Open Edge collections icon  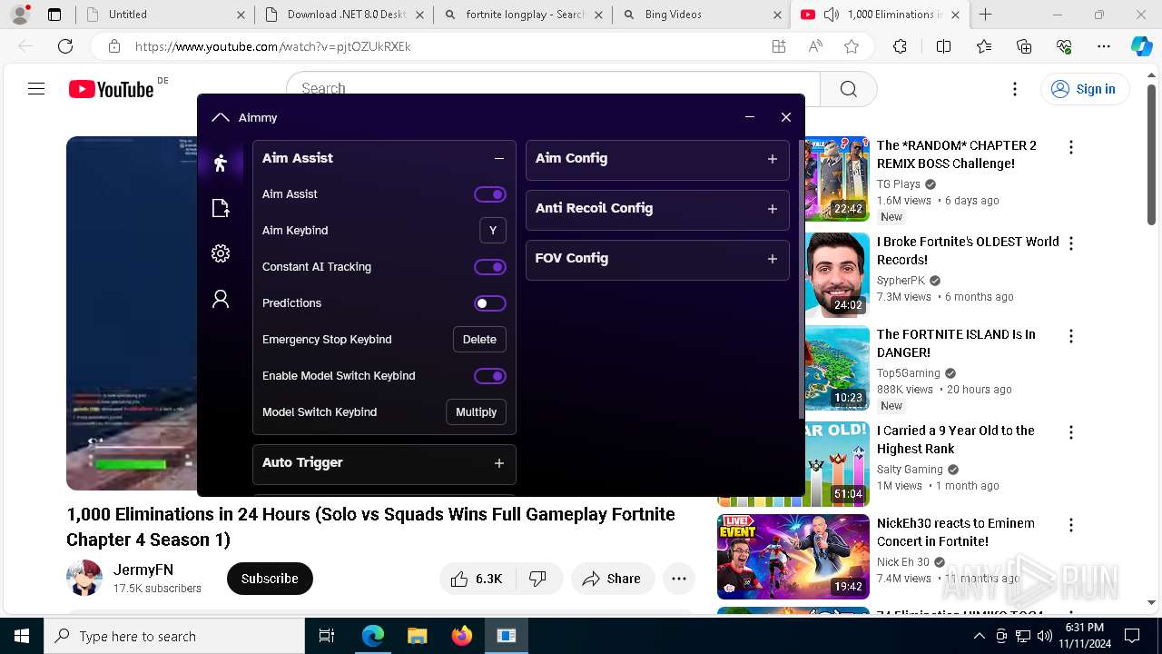pos(1024,46)
